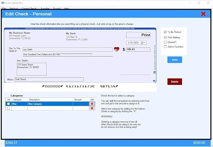Viewport: 213px width, 147px height.
Task: Edit the payee address box
Action: [32, 69]
